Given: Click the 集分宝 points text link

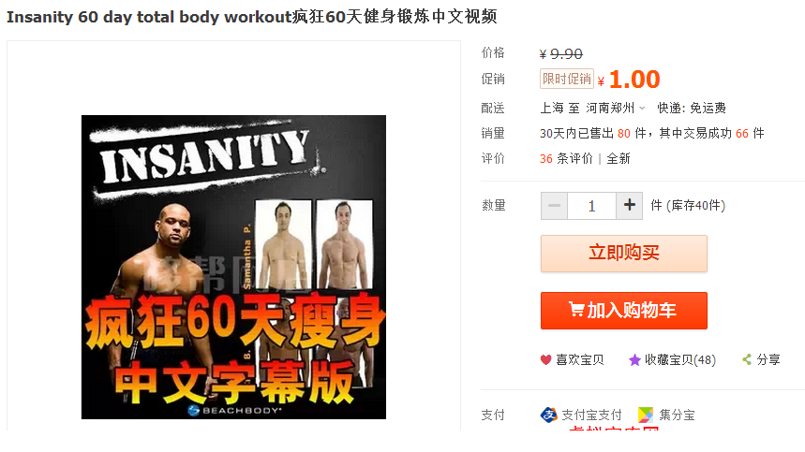Looking at the screenshot, I should (677, 415).
